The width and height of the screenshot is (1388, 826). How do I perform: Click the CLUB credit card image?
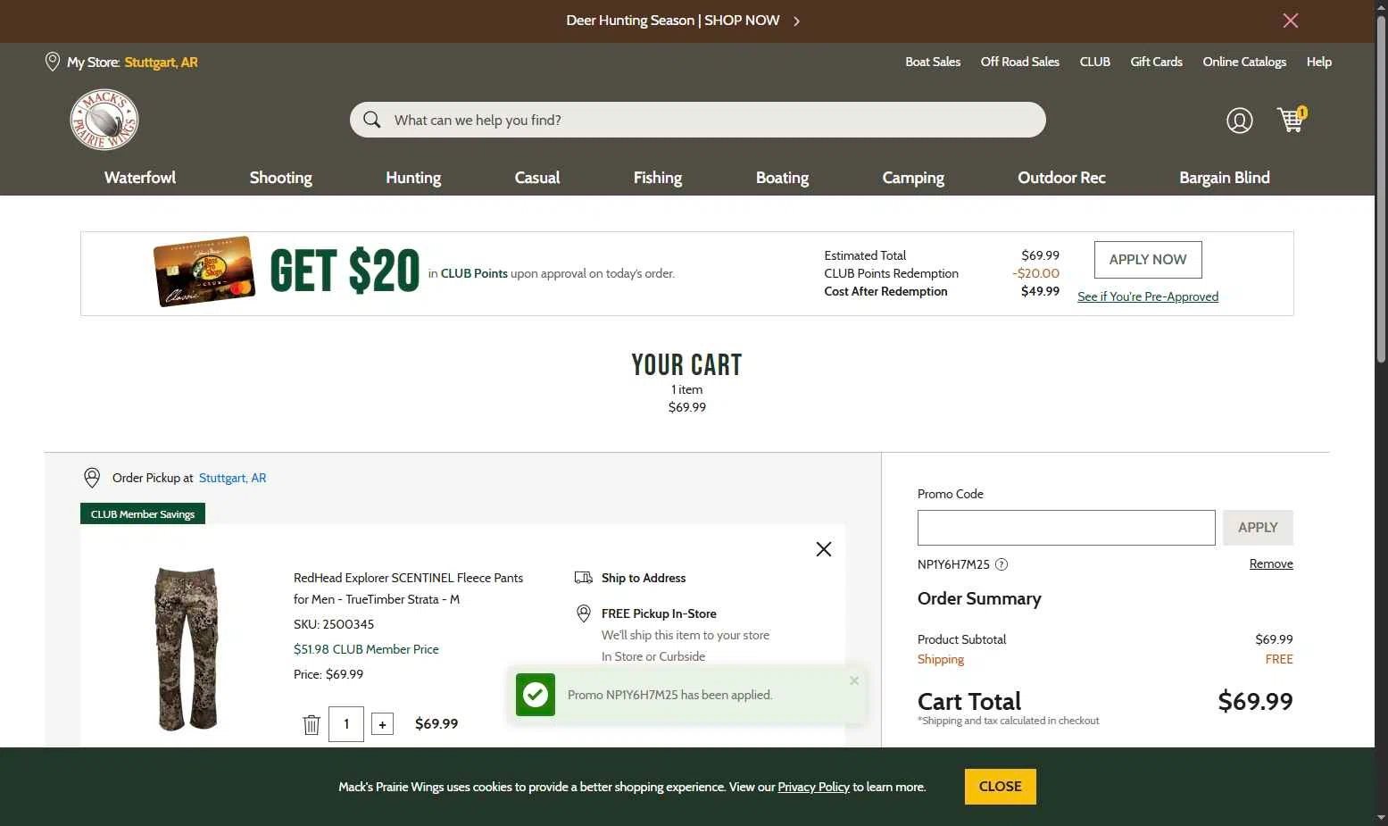pos(204,271)
